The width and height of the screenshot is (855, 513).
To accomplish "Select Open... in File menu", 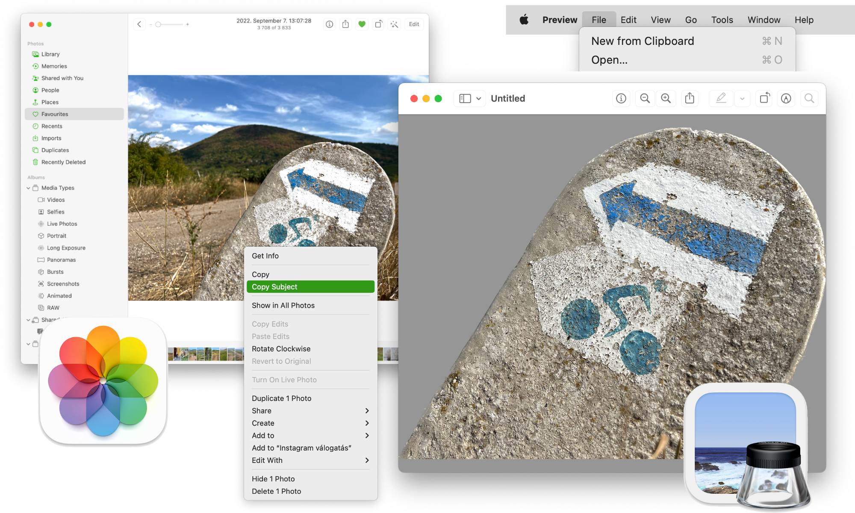I will (687, 60).
